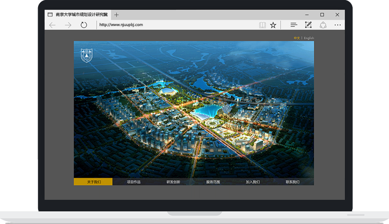Image resolution: width=389 pixels, height=224 pixels.
Task: Go to 研发创新 section
Action: tap(173, 182)
